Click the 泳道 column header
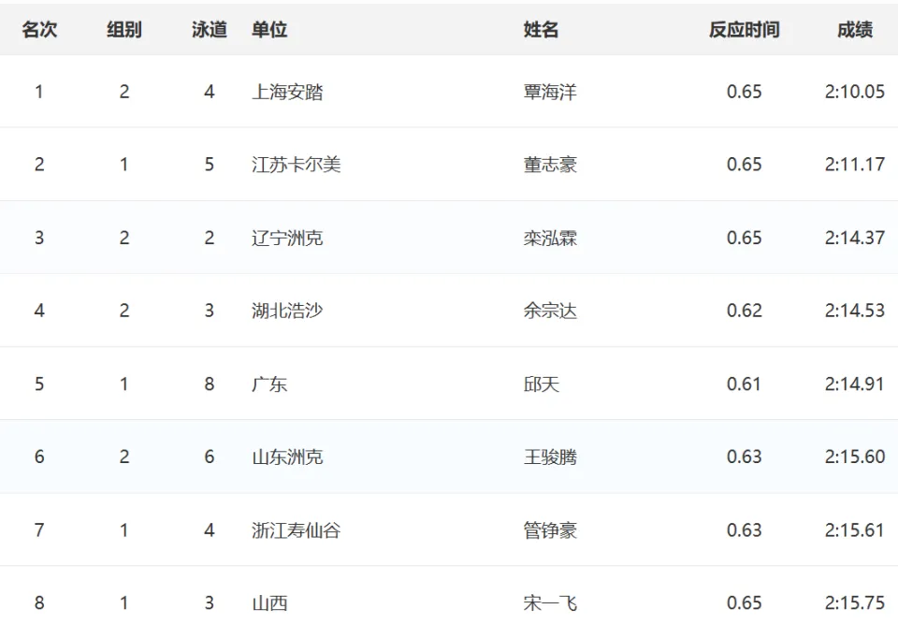 209,29
